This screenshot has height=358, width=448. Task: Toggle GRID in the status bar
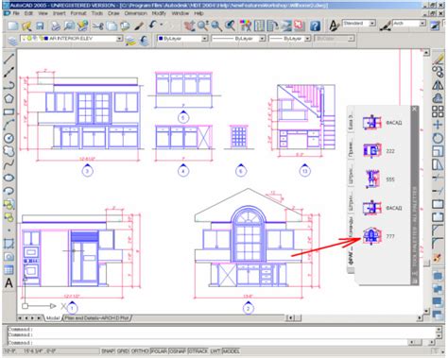coord(123,350)
